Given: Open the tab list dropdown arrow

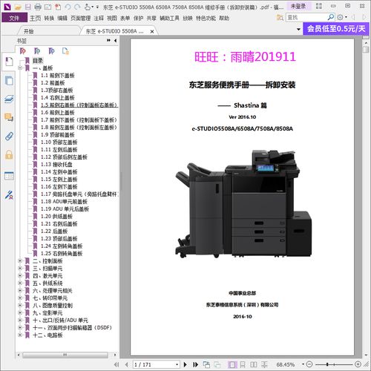Looking at the screenshot, I should tap(298, 29).
